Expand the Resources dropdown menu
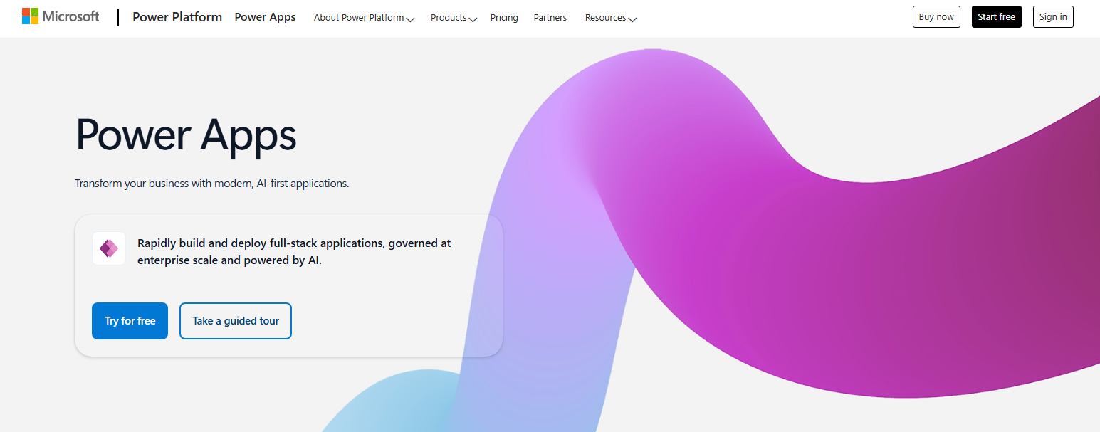Screen dimensions: 1100x432 tap(611, 18)
